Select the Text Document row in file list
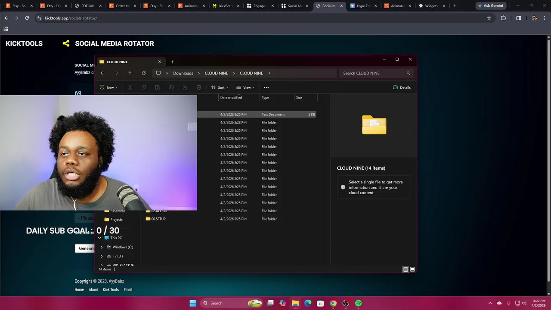 pyautogui.click(x=257, y=115)
